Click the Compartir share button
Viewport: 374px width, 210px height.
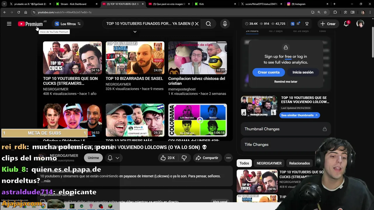pyautogui.click(x=207, y=158)
